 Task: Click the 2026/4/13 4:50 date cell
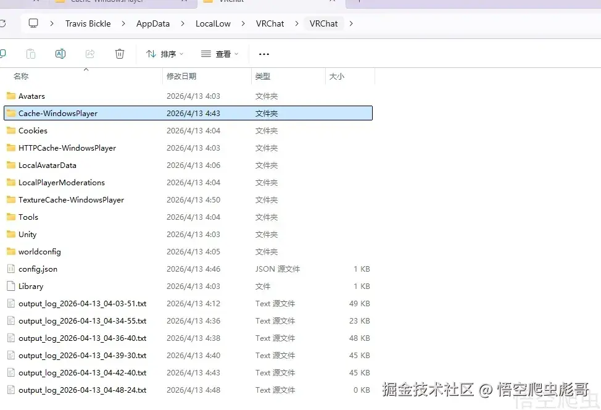click(x=193, y=199)
